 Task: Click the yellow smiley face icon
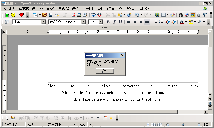pyautogui.click(x=13, y=15)
